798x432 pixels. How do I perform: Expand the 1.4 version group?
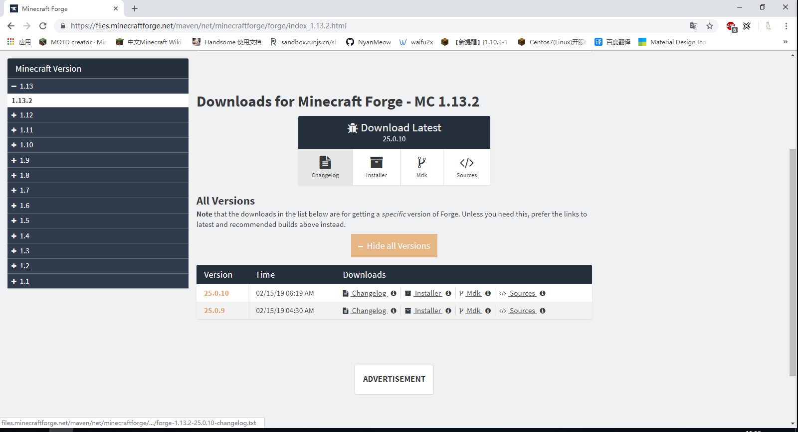tap(98, 236)
